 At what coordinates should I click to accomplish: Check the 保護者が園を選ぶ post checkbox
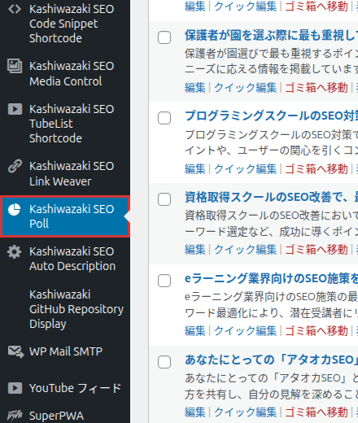pos(164,37)
